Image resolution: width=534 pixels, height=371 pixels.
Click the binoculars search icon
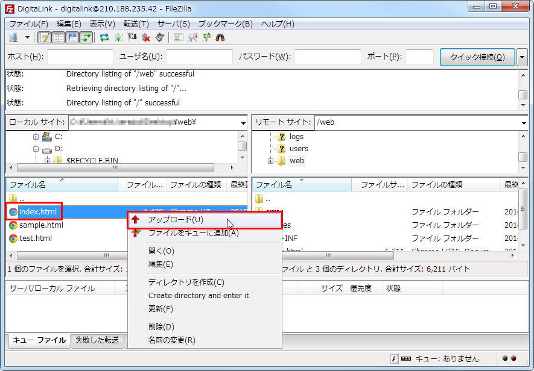[220, 37]
